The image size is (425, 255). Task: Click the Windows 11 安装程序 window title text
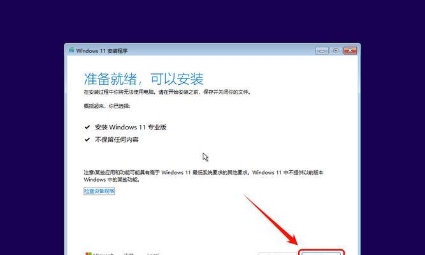tap(102, 51)
